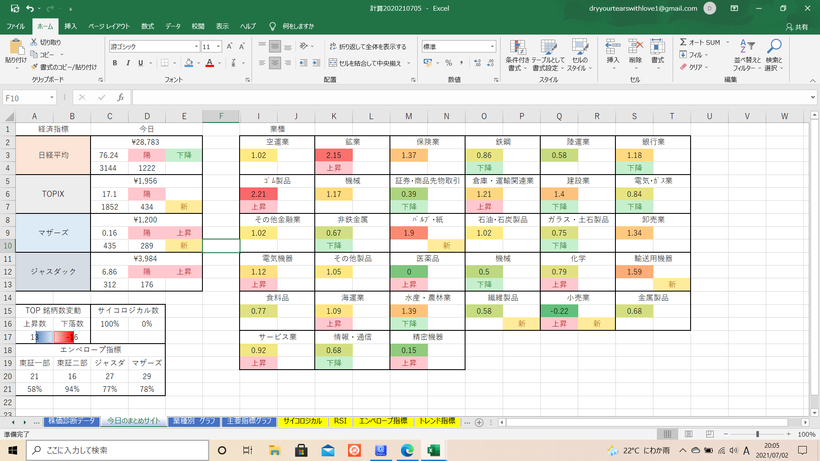Click the Merge and Center cells icon
The image size is (820, 461).
pos(333,63)
